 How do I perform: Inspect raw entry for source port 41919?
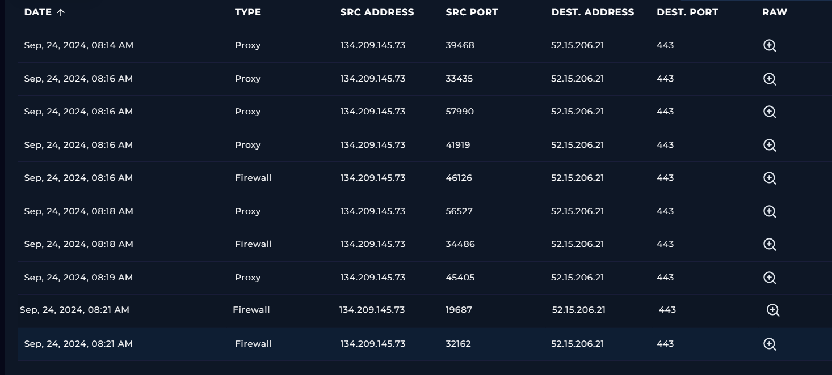(x=770, y=145)
